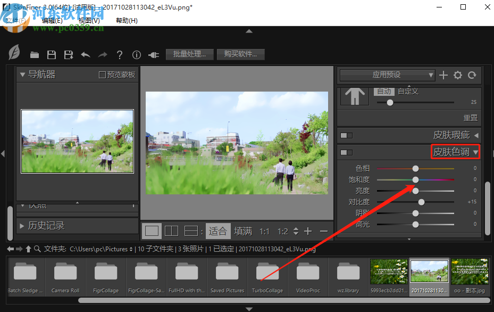
Task: Go forward in folder browser
Action: (19, 249)
